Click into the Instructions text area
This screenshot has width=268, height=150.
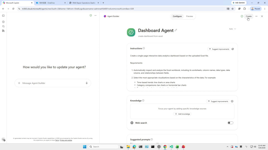(x=182, y=71)
